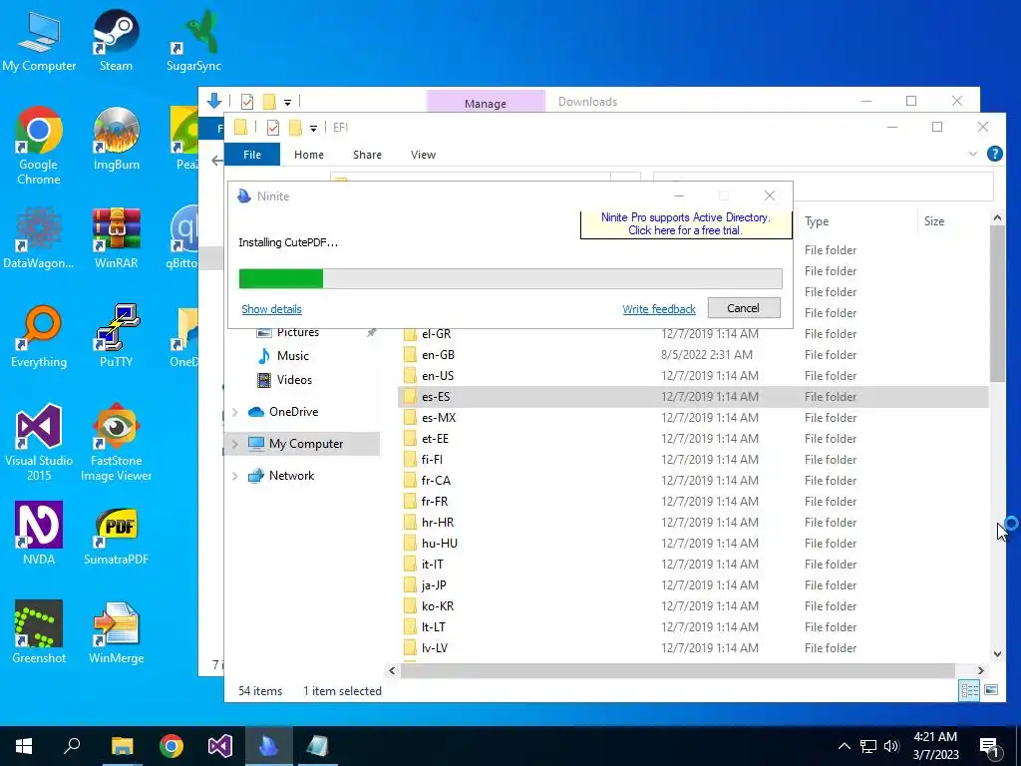Image resolution: width=1021 pixels, height=766 pixels.
Task: Open the File tab in Explorer
Action: (252, 155)
